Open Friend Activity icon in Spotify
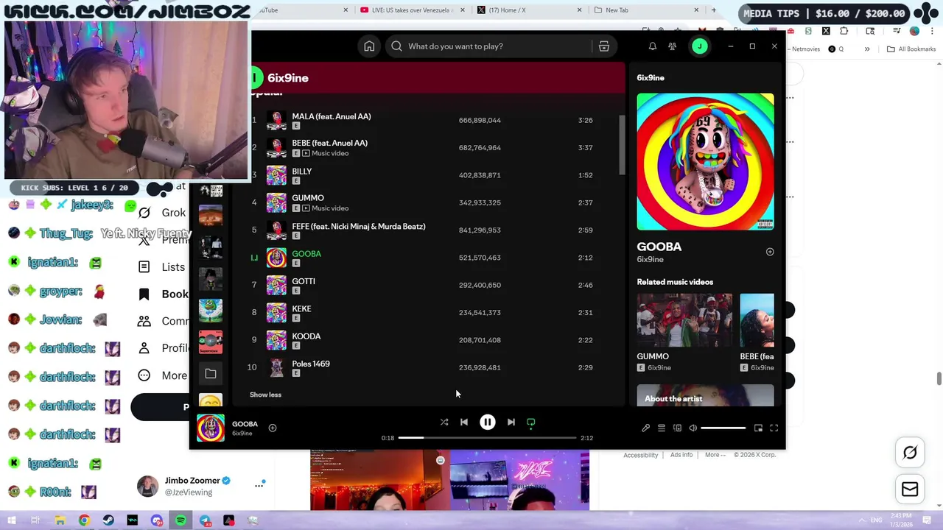943x530 pixels. [672, 46]
